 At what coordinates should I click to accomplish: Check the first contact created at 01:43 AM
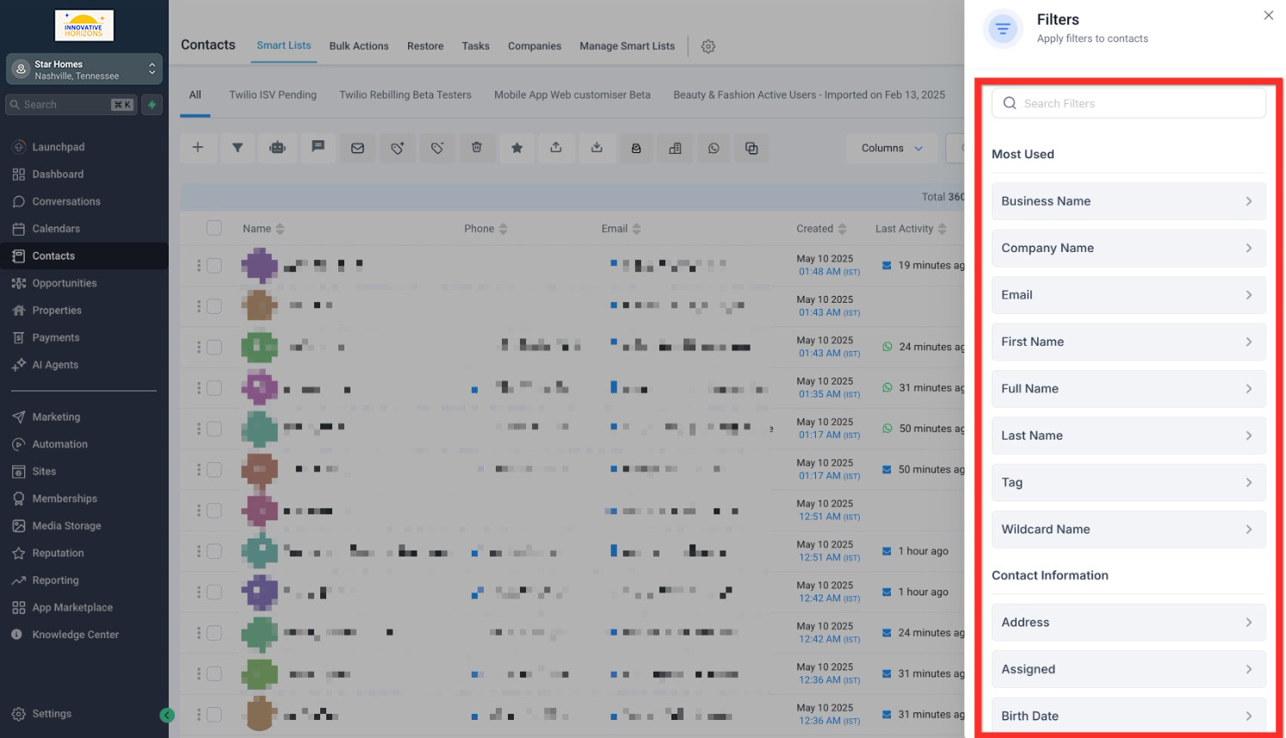pos(214,306)
